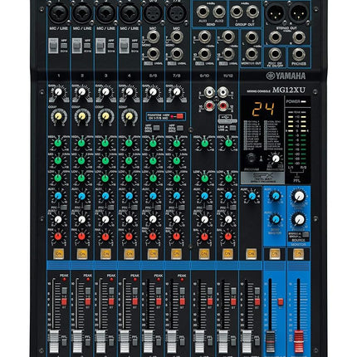The height and width of the screenshot is (357, 357).
Task: Select the channel 3 gray group 1-2 button
Action: click(x=111, y=291)
